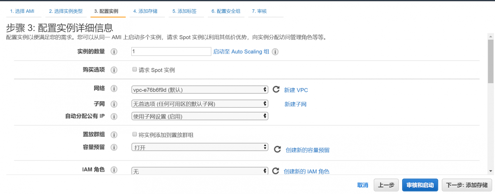Screen dimensions: 495x194
Task: Go to step 1. 选择 AMI
Action: pyautogui.click(x=22, y=11)
